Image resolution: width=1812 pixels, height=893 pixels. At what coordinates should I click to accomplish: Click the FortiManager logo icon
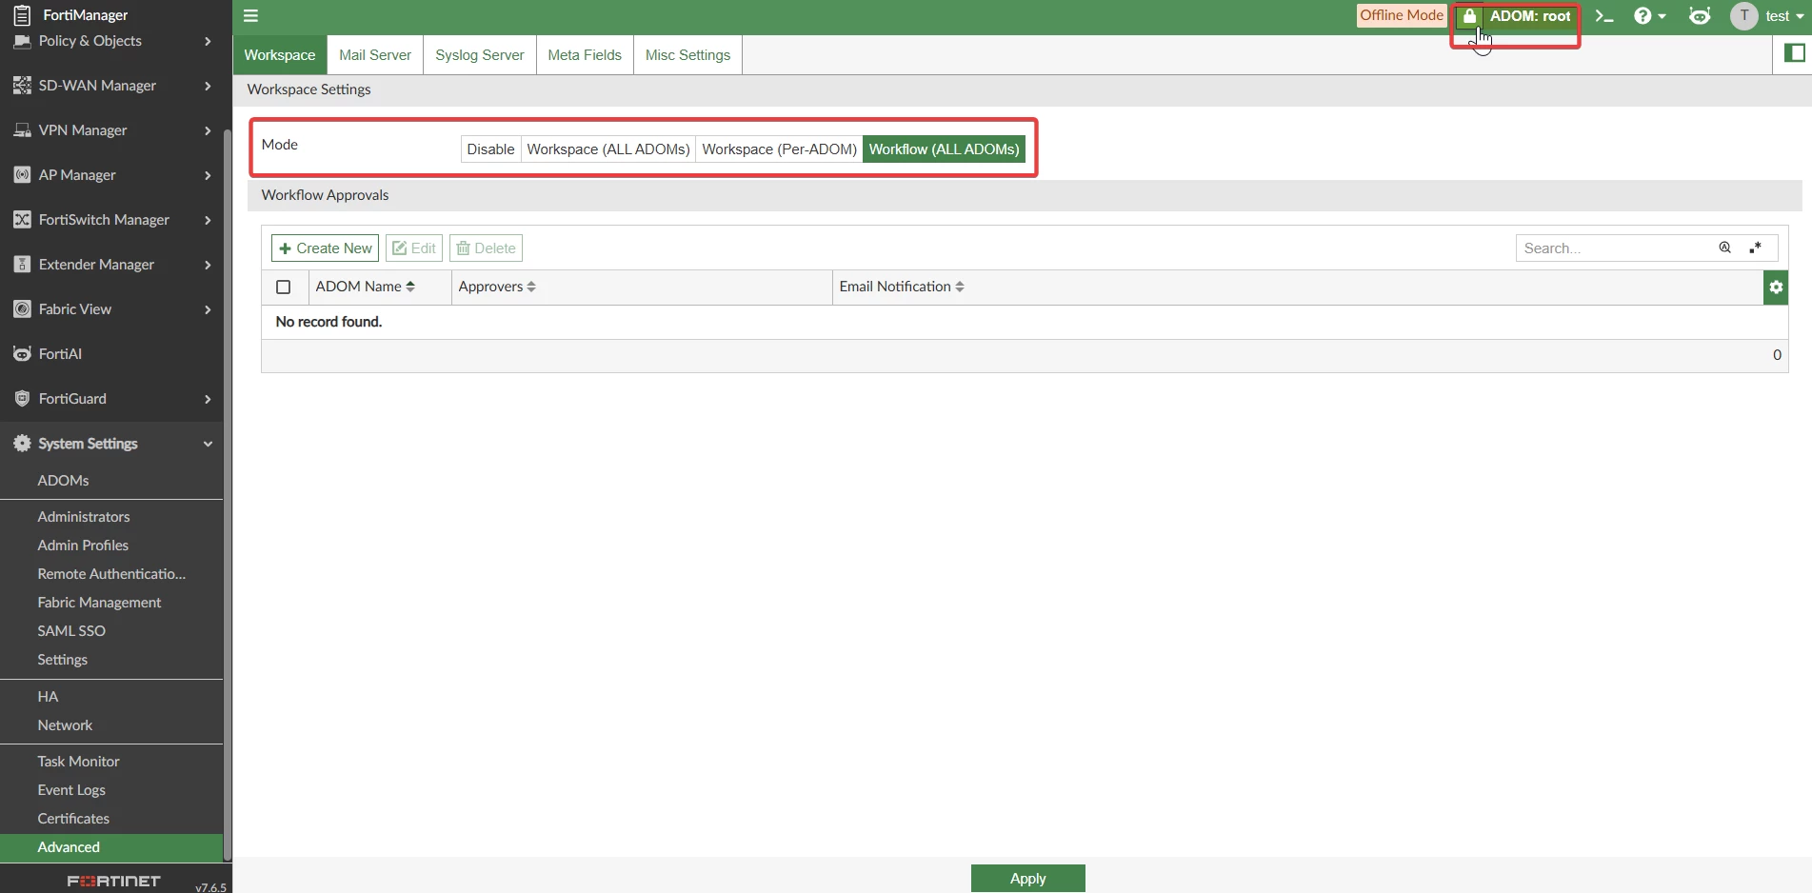pyautogui.click(x=22, y=14)
